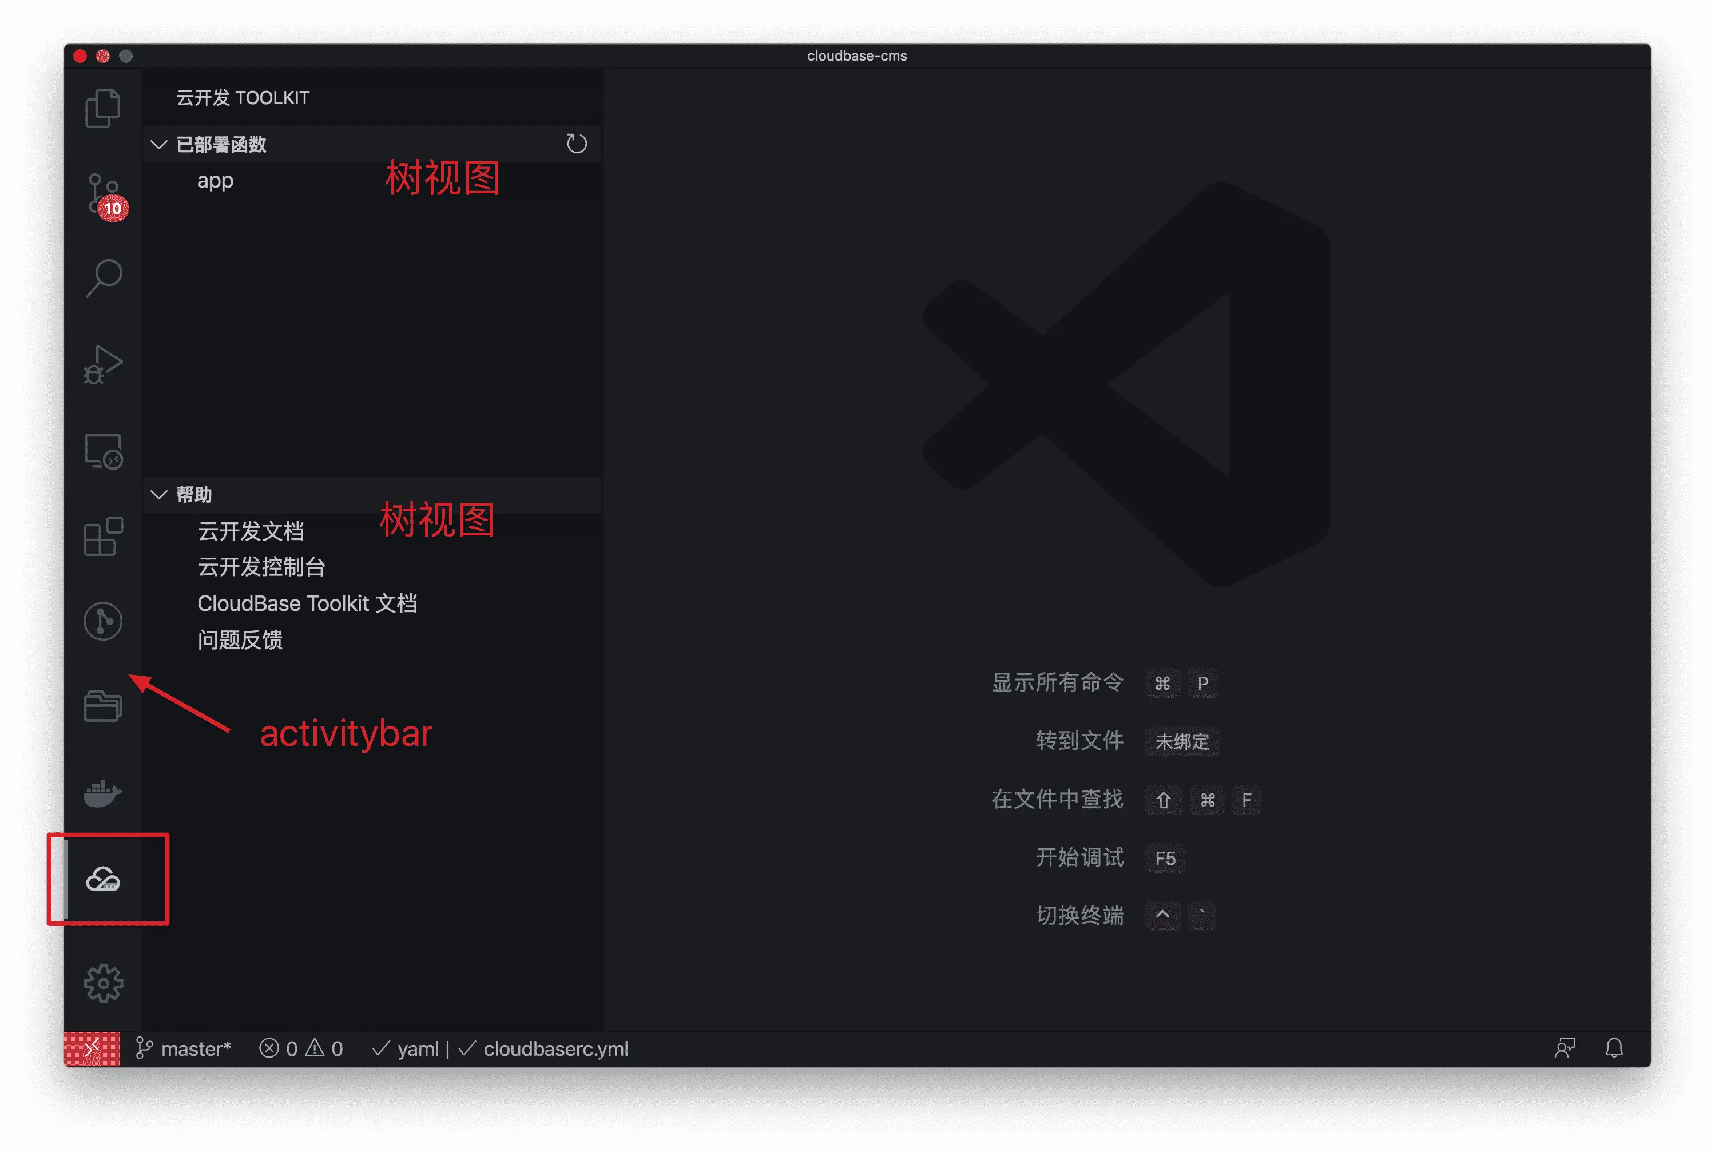Click the 在文件中查找 shortcut hint

click(x=1057, y=799)
